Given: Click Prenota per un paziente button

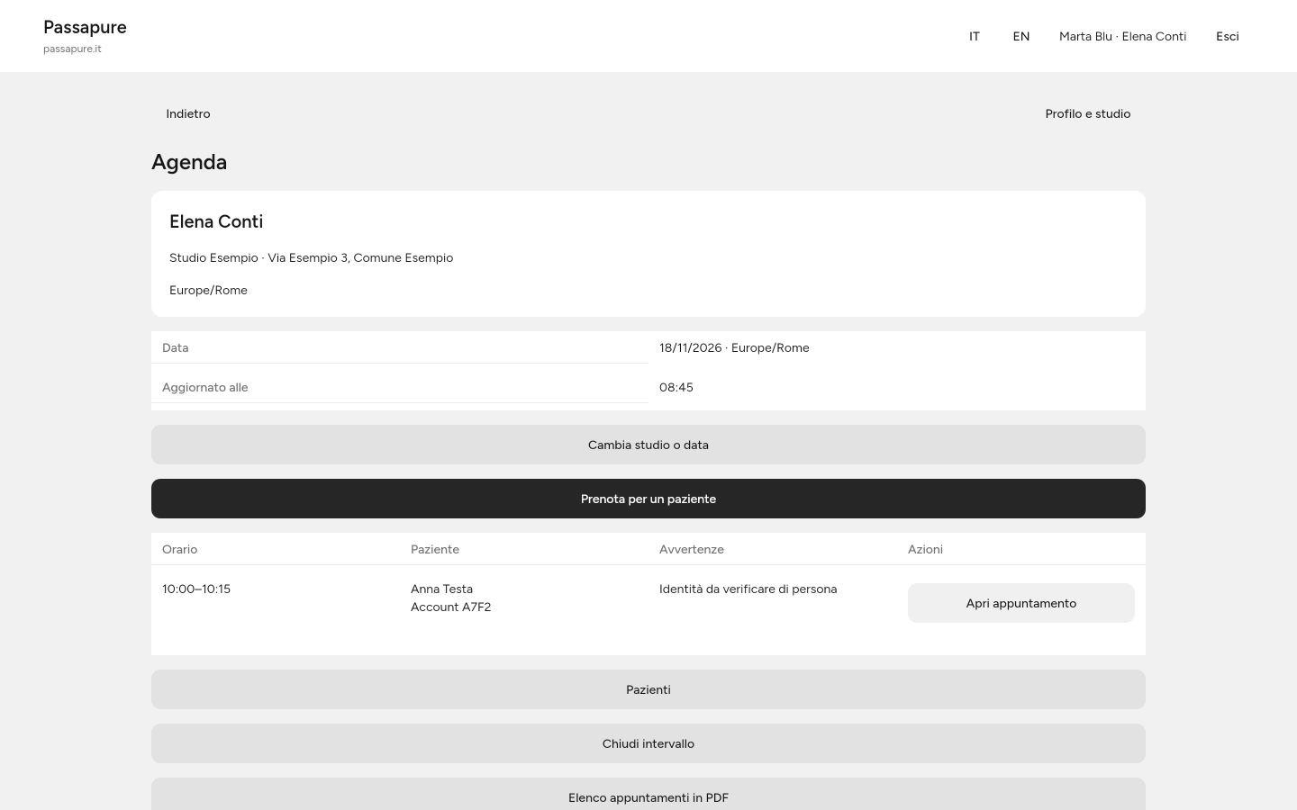Looking at the screenshot, I should coord(648,499).
